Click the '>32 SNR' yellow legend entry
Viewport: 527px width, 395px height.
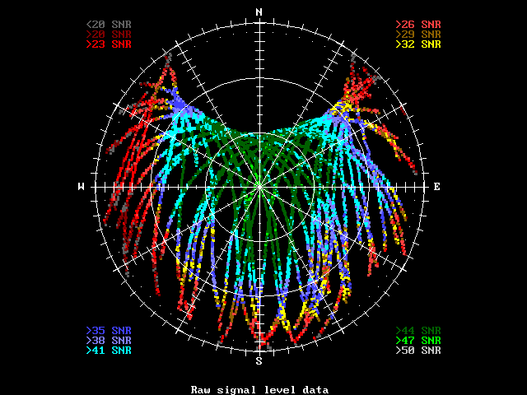coord(418,44)
